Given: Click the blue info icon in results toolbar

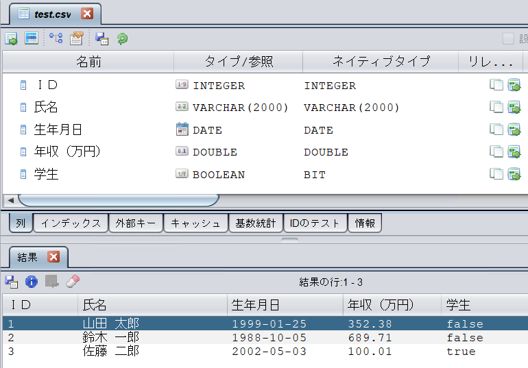Looking at the screenshot, I should point(32,282).
